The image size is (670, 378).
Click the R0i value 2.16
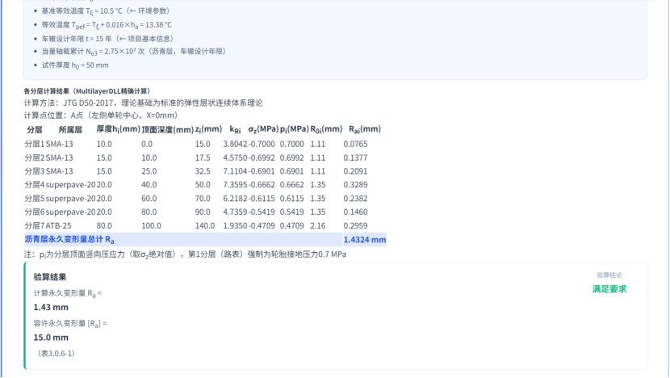318,226
